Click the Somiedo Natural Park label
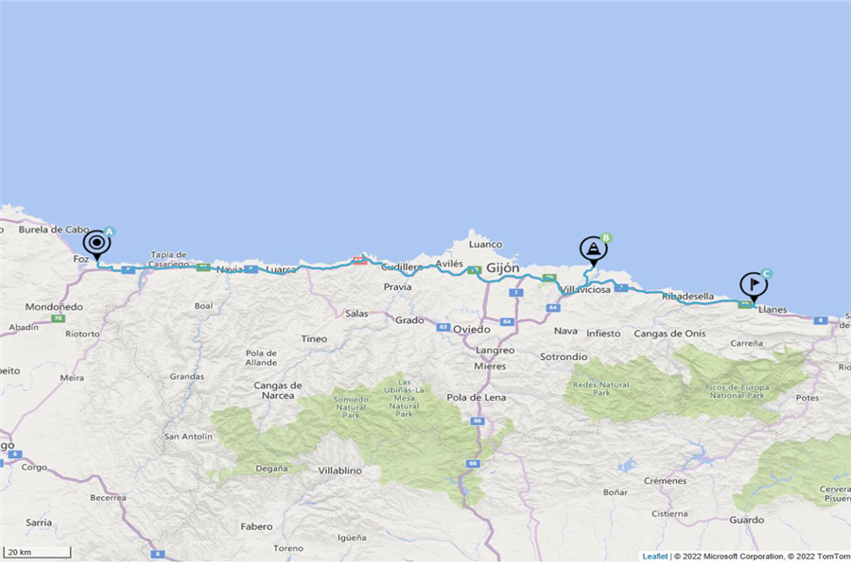 coord(351,407)
